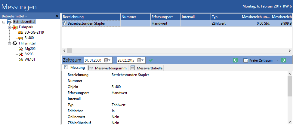
Task: Click the right arrow of the table's horizontal scrollbar
Action: [290, 50]
